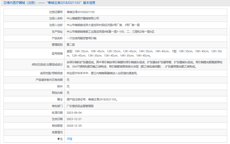This screenshot has width=230, height=144.
Task: Click the 型号规格 specification text
Action: click(x=144, y=54)
